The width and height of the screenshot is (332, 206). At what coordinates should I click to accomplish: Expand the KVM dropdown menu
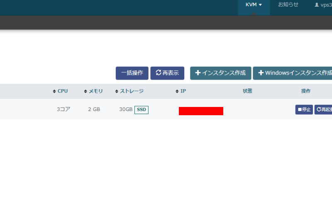pyautogui.click(x=254, y=5)
